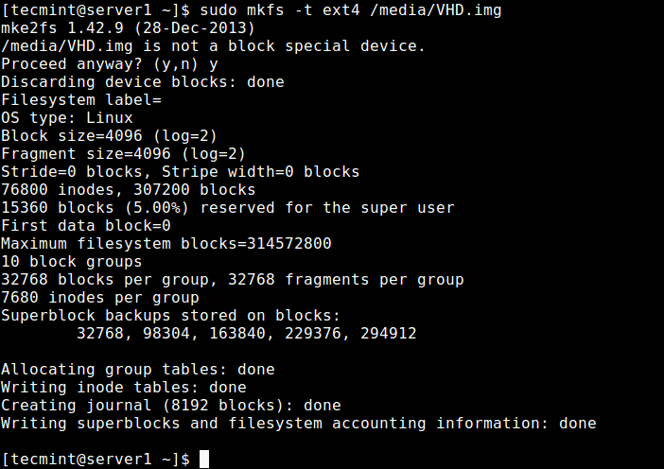Viewport: 664px width, 469px height.
Task: Click the '/media/VHD.img' path in command line
Action: tap(435, 10)
